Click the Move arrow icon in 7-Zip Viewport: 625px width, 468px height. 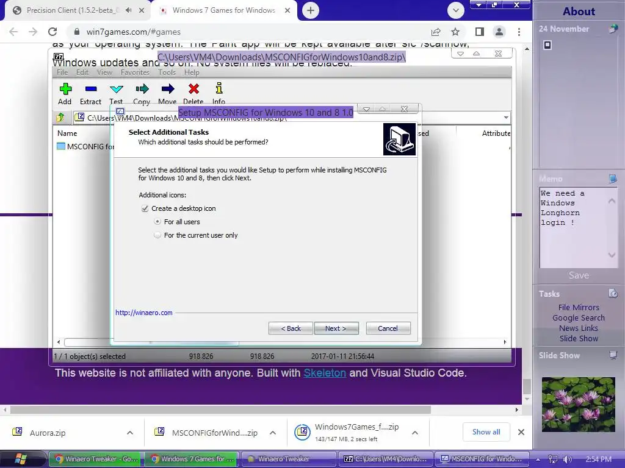pyautogui.click(x=168, y=89)
